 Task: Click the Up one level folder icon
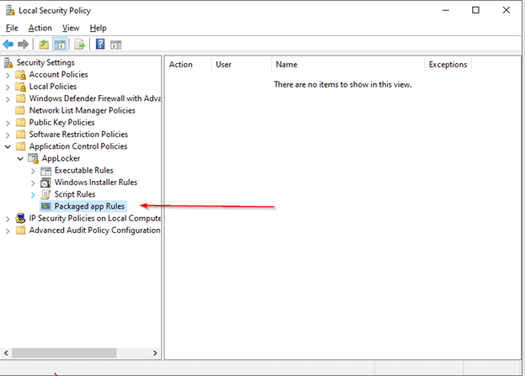click(x=44, y=45)
